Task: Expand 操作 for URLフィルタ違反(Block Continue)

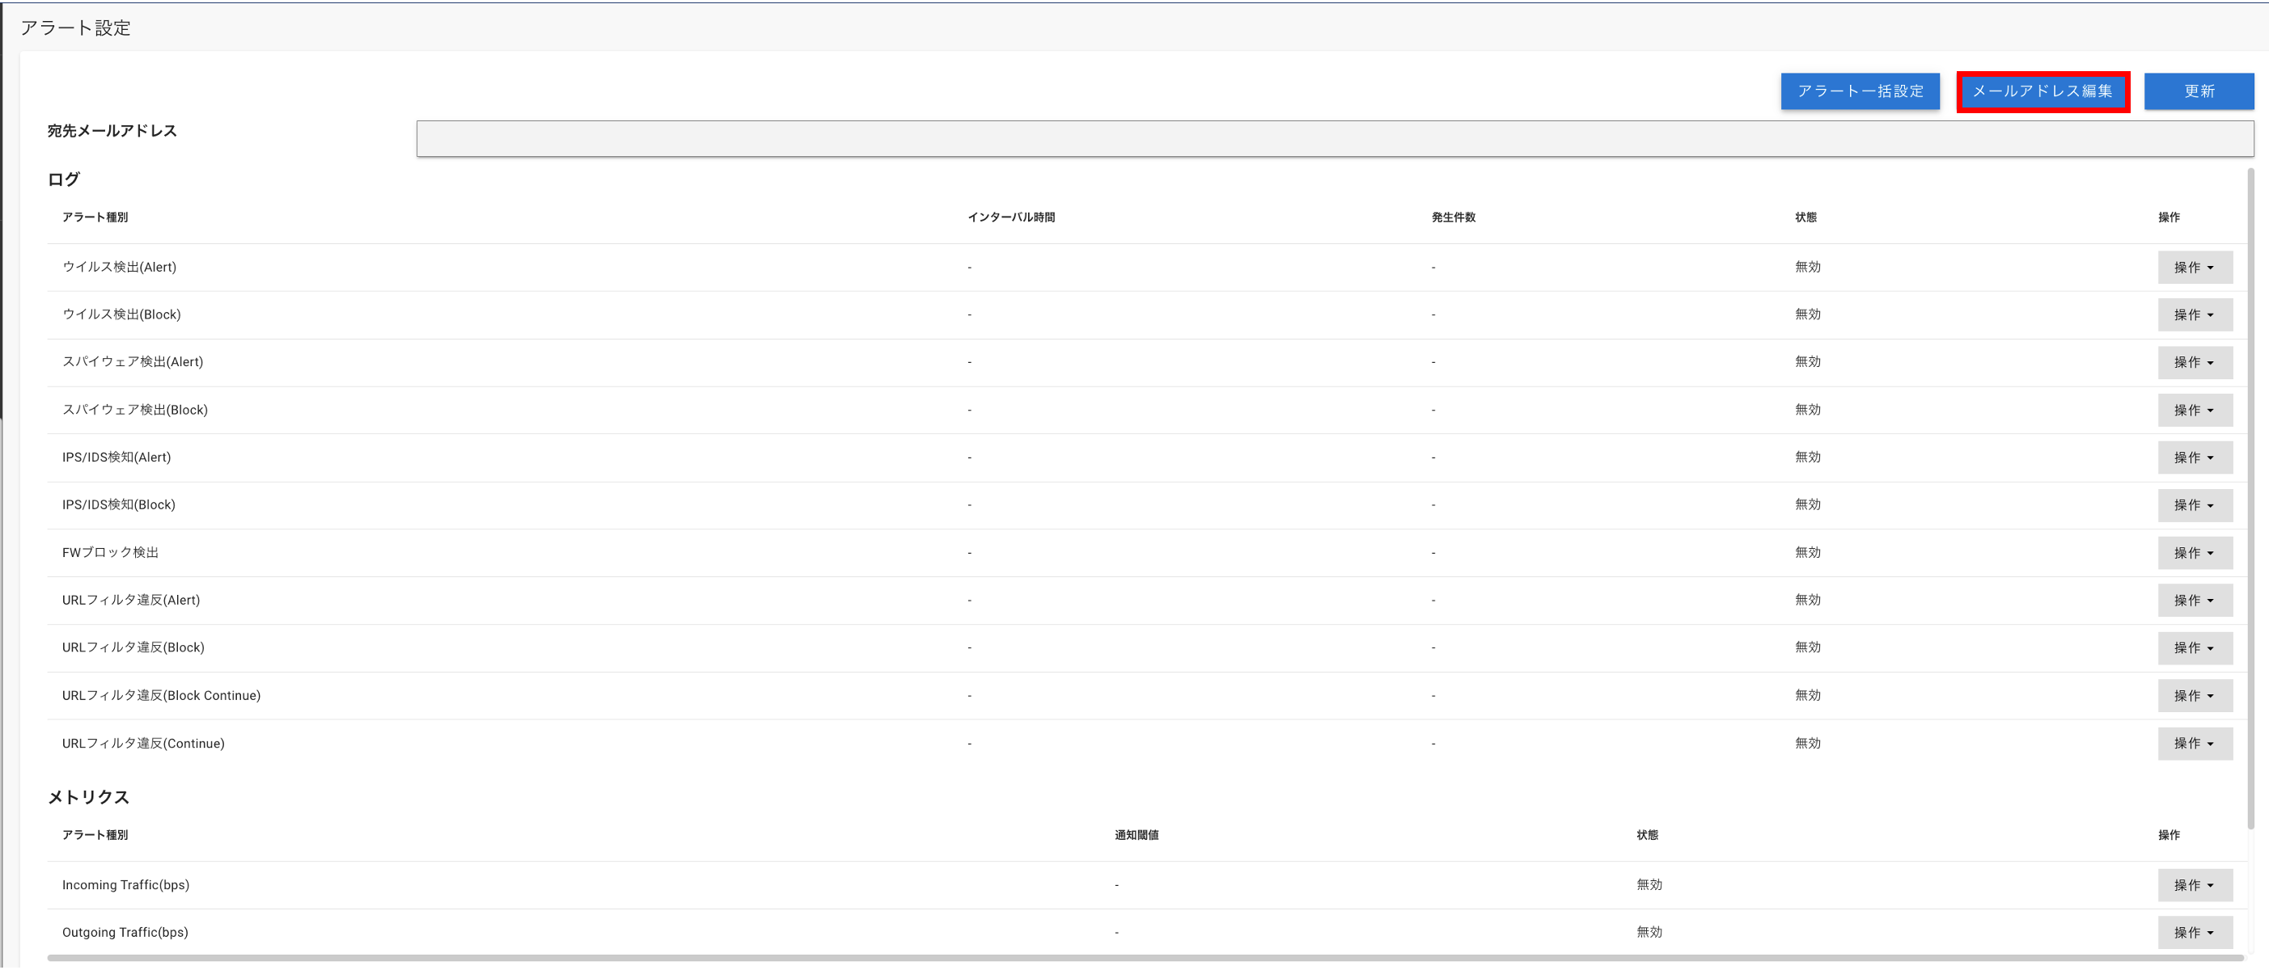Action: click(x=2194, y=696)
